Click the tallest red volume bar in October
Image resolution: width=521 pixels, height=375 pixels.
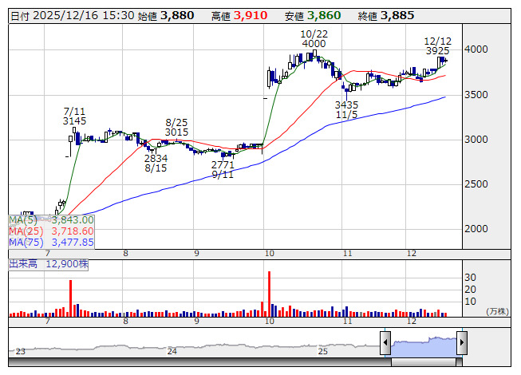pos(269,294)
